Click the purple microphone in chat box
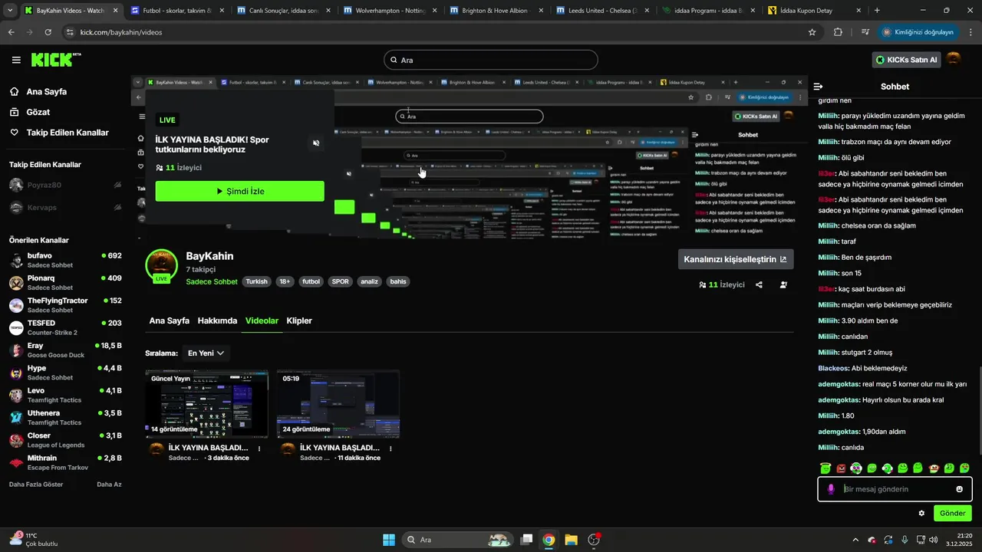The width and height of the screenshot is (982, 552). 831,489
